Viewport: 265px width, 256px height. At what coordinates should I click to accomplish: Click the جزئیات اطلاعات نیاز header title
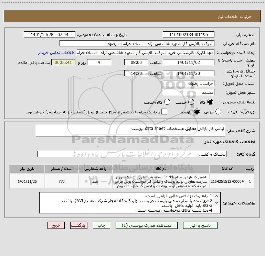point(234,16)
